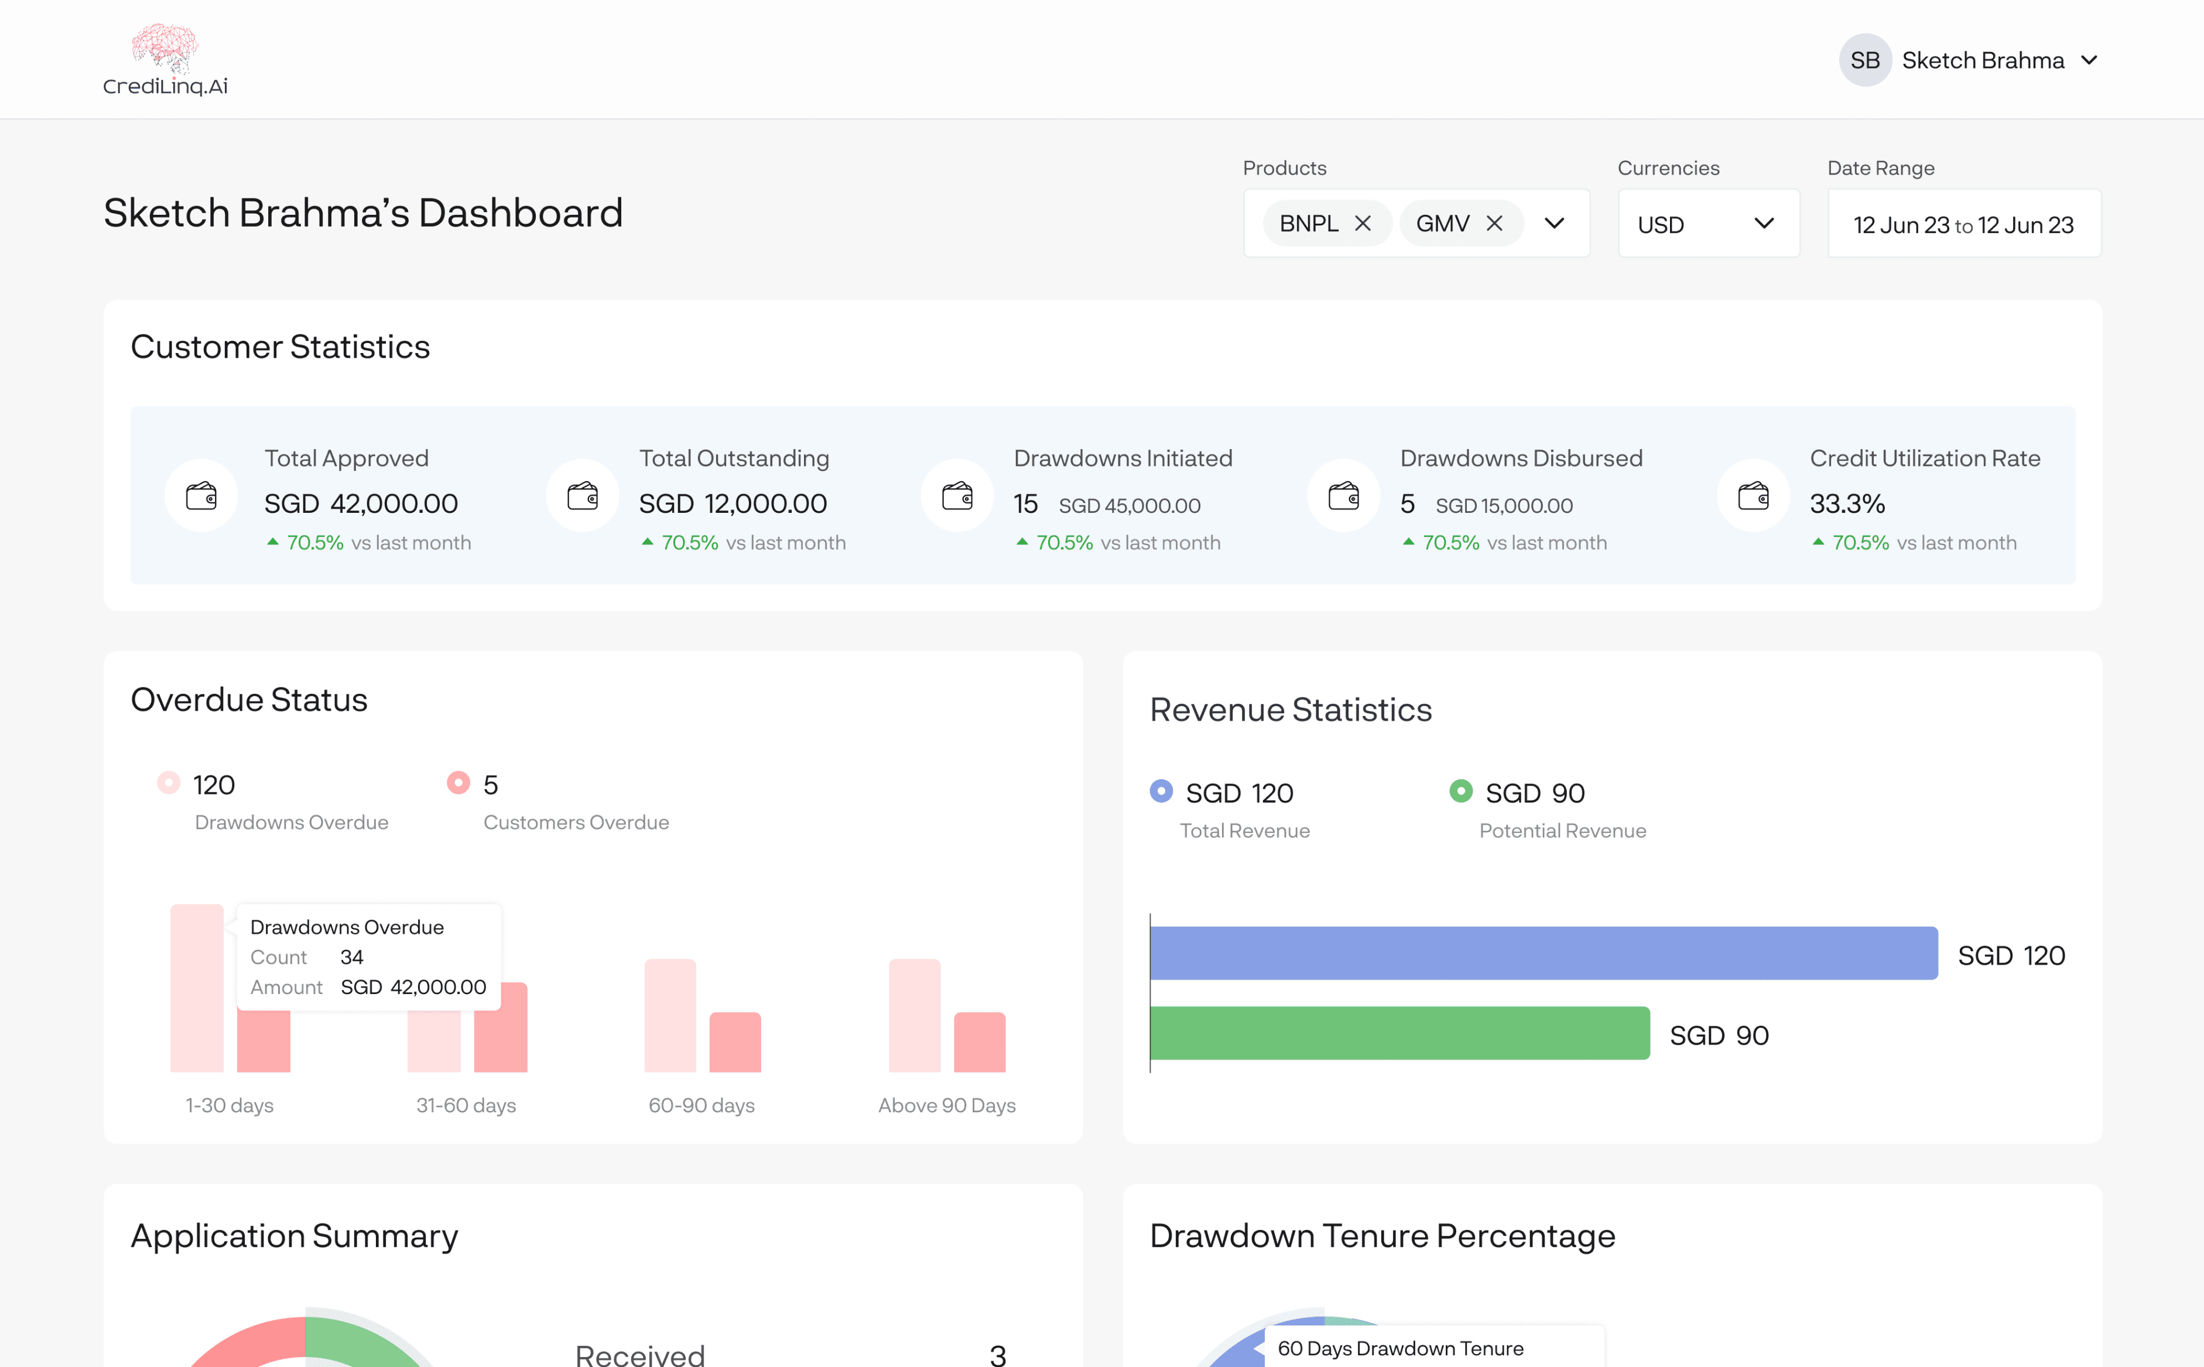
Task: Open the USD currencies dropdown
Action: point(1709,223)
